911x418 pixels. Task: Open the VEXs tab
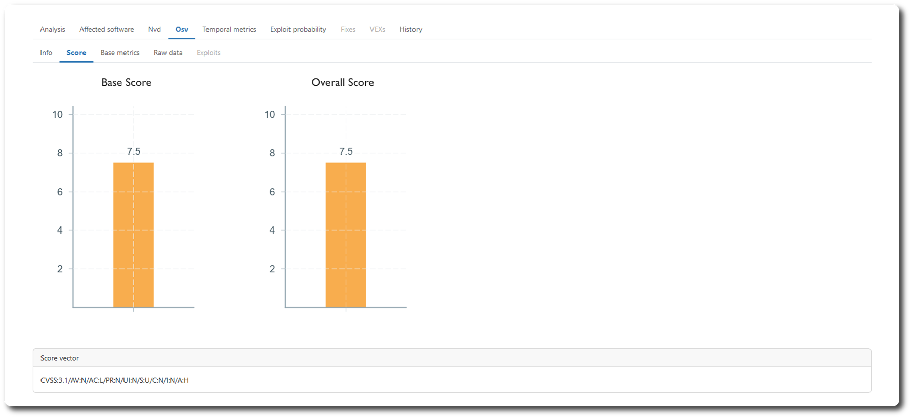coord(377,29)
